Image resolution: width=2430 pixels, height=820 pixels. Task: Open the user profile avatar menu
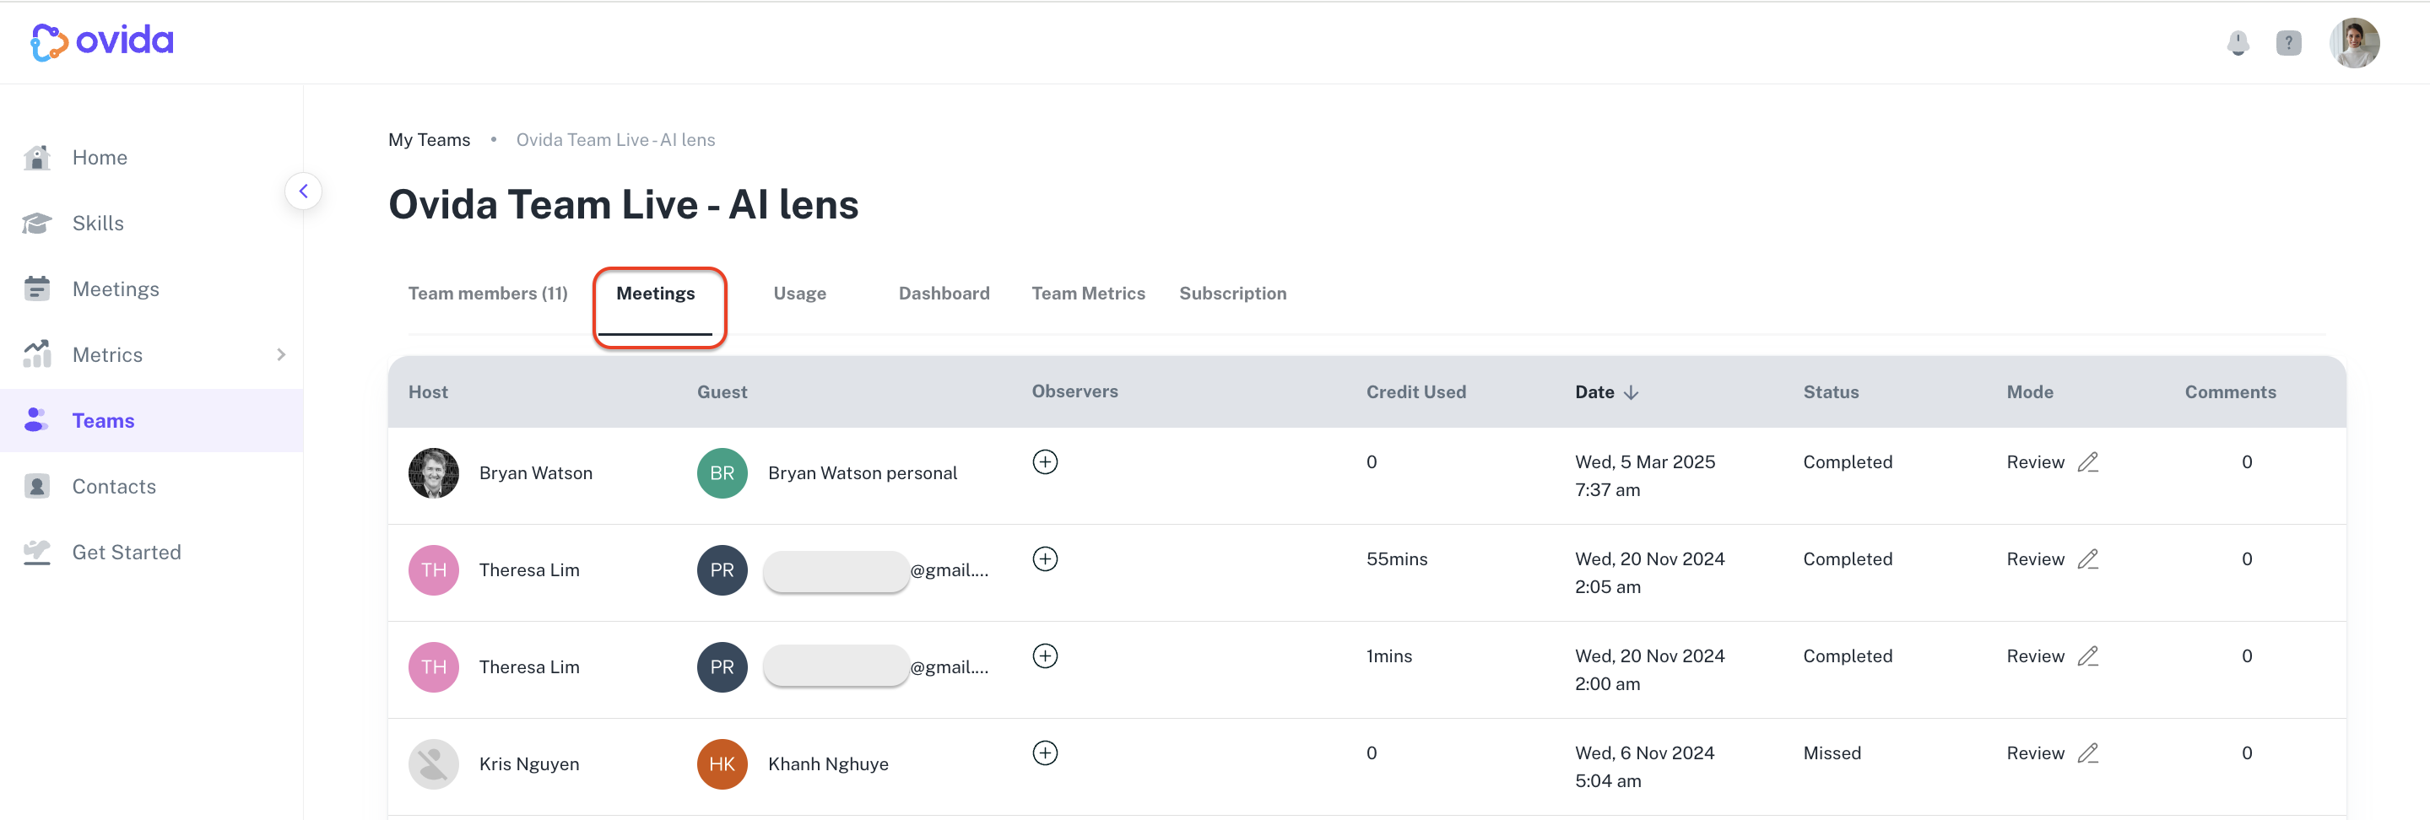(2355, 43)
